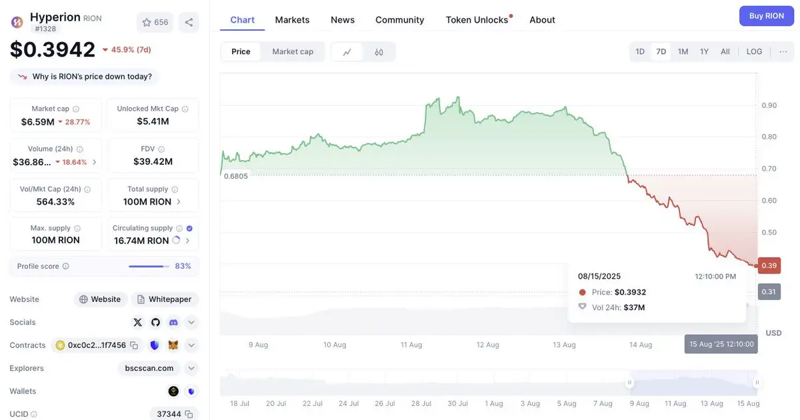Open Total supply info icon

click(x=175, y=189)
